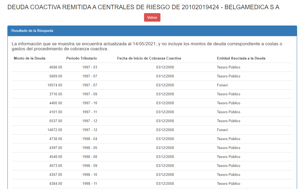Click date 03/12/2008 in the 4573.00 row
300x189 pixels.
pyautogui.click(x=165, y=166)
